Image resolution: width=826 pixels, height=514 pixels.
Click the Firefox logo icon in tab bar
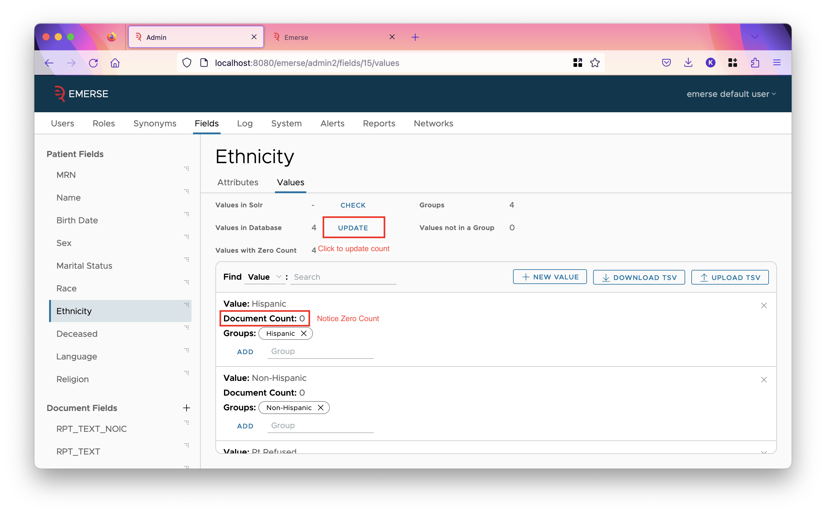(112, 37)
